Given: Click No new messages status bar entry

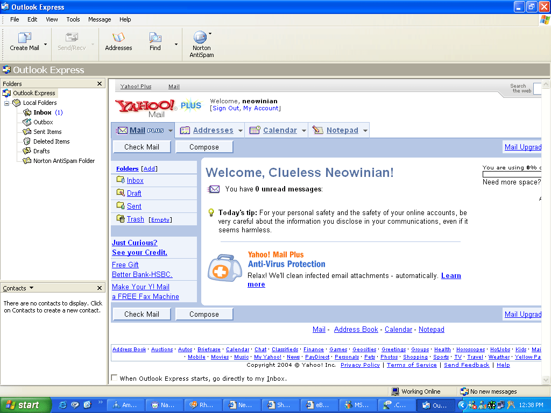Looking at the screenshot, I should 489,391.
